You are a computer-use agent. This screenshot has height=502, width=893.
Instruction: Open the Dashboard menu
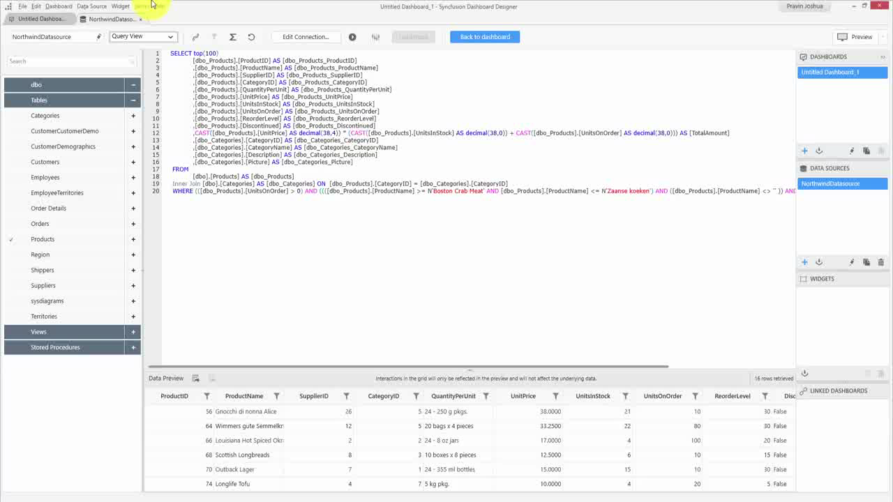59,6
